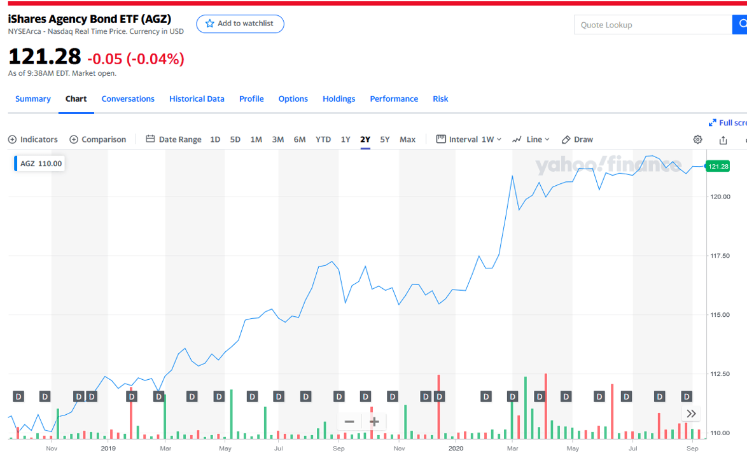Image resolution: width=747 pixels, height=453 pixels.
Task: Set chart range to 5Y
Action: point(385,139)
